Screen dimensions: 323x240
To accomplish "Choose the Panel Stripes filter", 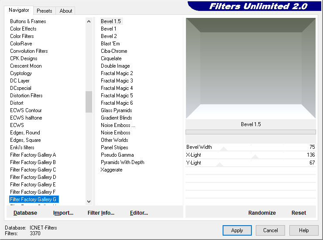I will click(114, 147).
